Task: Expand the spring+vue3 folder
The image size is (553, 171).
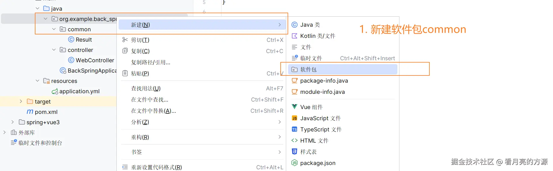Action: [x=12, y=122]
